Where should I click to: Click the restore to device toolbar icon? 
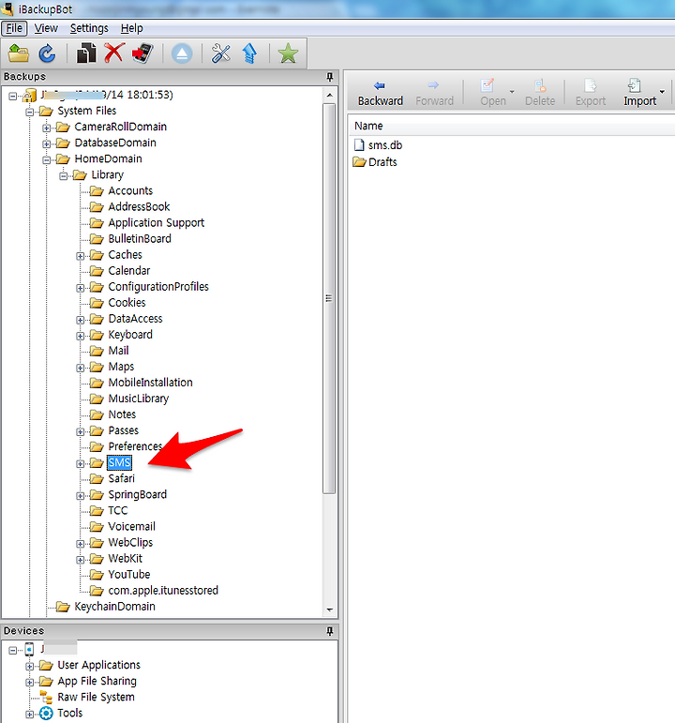pos(142,53)
